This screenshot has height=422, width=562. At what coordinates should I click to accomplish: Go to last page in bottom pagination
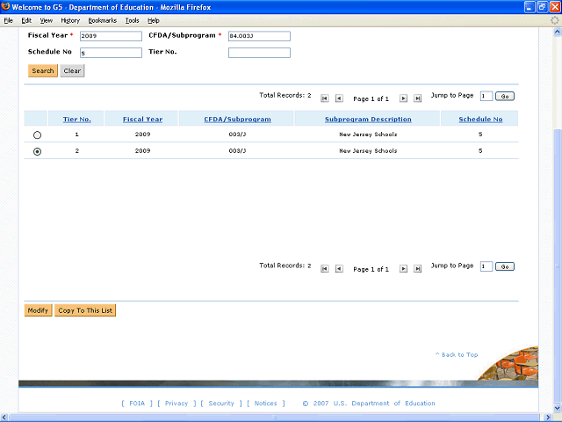418,269
